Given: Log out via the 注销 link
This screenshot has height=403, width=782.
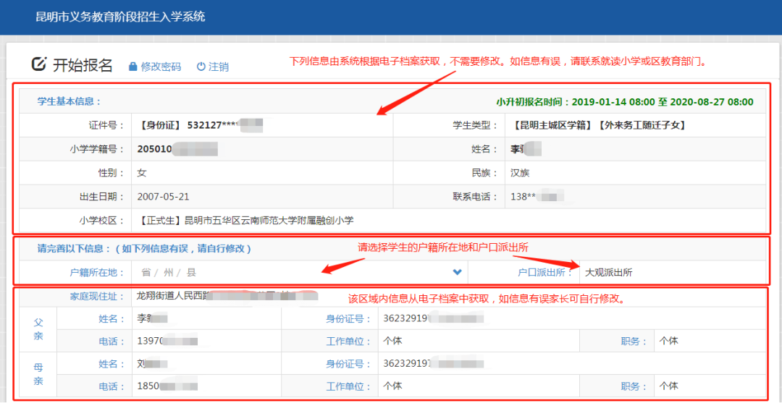Looking at the screenshot, I should (x=219, y=67).
